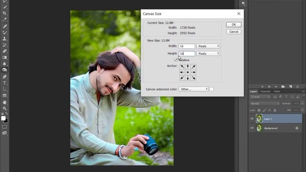Set anchor to center dot
306x172 pixels.
(x=188, y=72)
